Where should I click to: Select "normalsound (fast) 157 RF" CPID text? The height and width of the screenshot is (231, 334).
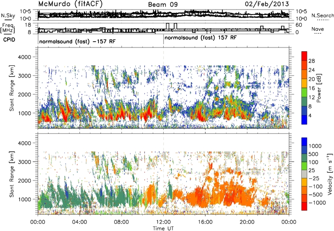click(x=200, y=38)
